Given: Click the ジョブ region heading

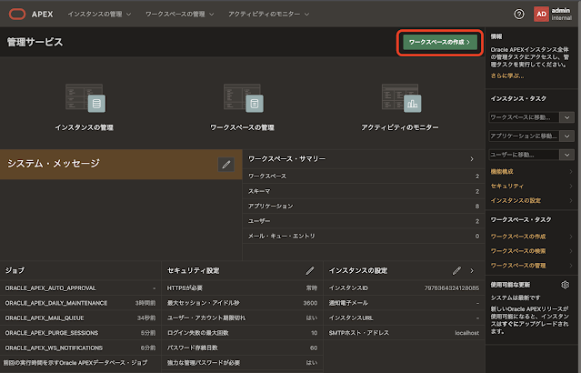Looking at the screenshot, I should [x=15, y=271].
